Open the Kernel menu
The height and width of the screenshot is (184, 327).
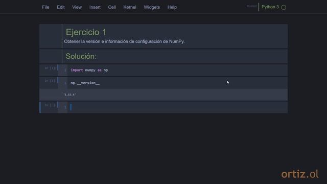tap(130, 7)
